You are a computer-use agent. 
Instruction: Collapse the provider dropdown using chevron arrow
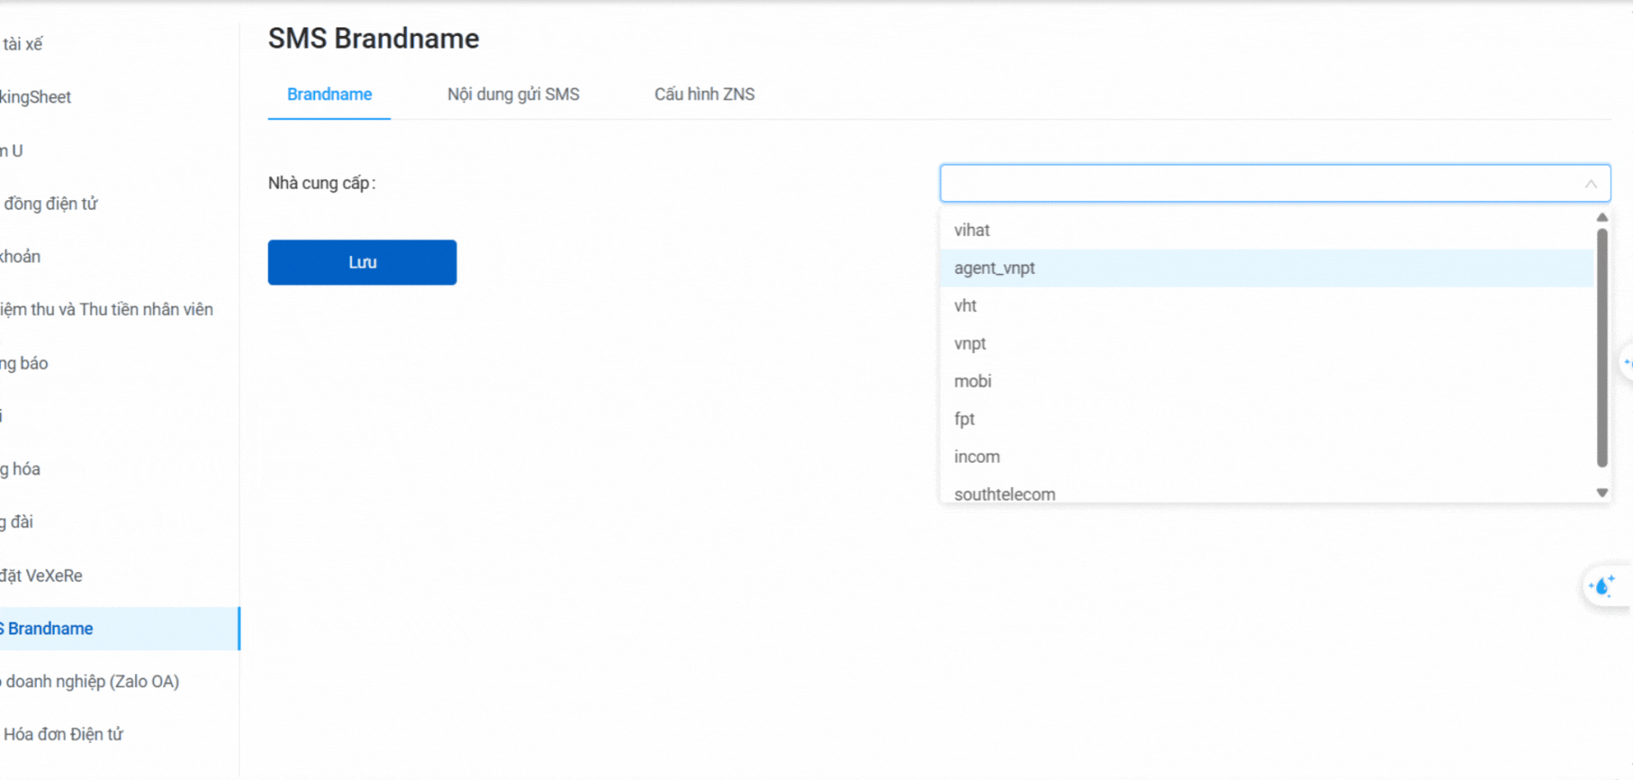click(1590, 184)
